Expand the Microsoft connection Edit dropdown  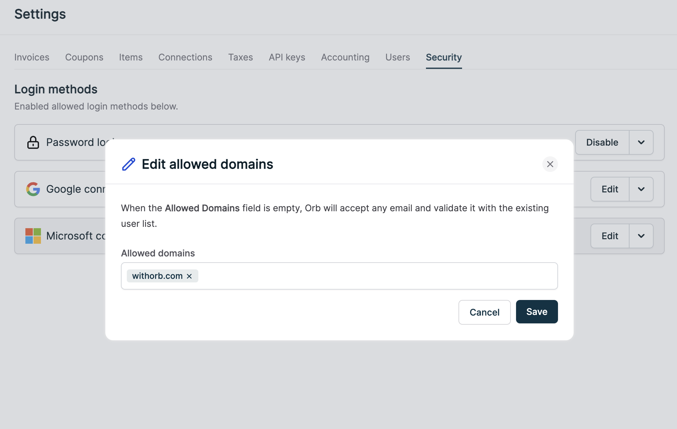[641, 236]
